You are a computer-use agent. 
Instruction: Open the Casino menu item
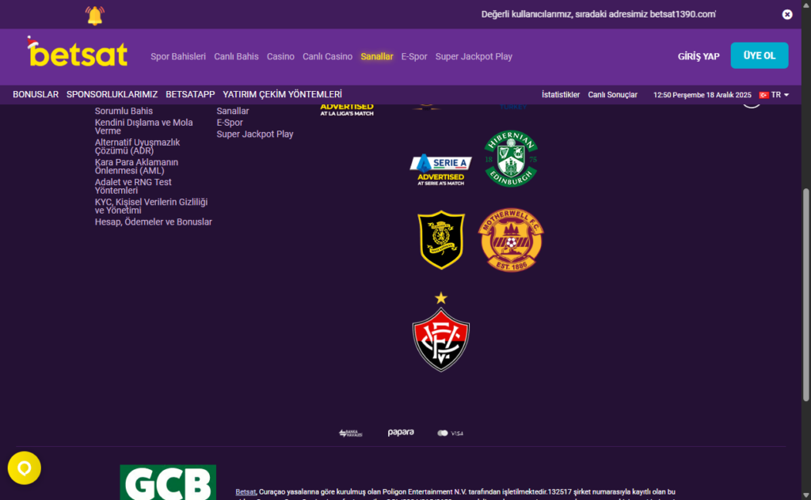(x=280, y=57)
